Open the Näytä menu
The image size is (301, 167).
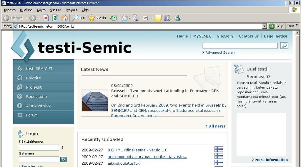41,10
